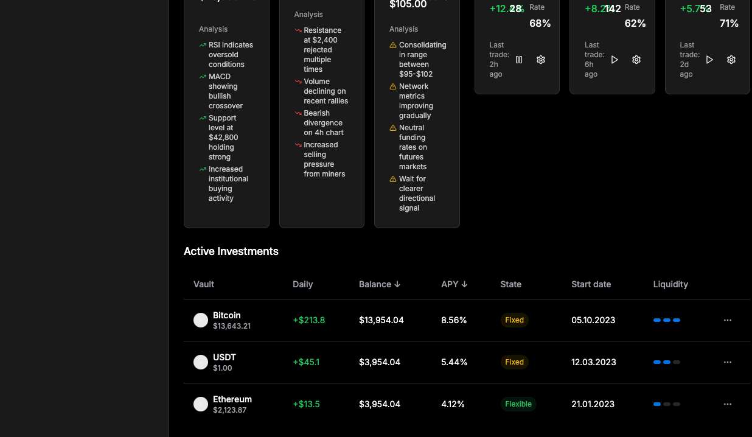Click MACD showing bullish crossover text
The height and width of the screenshot is (437, 752).
click(226, 91)
